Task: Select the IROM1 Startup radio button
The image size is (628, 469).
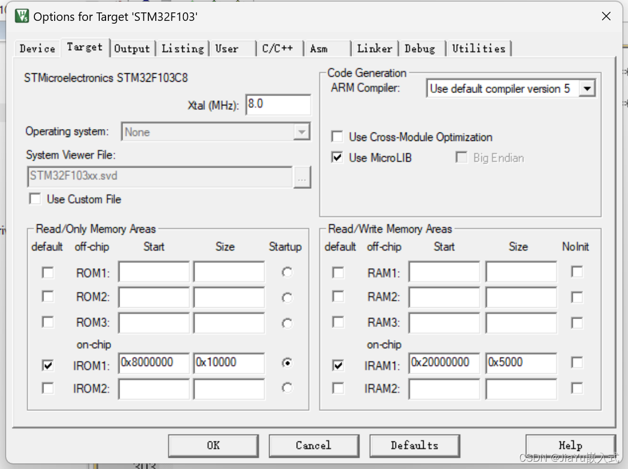Action: [x=287, y=362]
